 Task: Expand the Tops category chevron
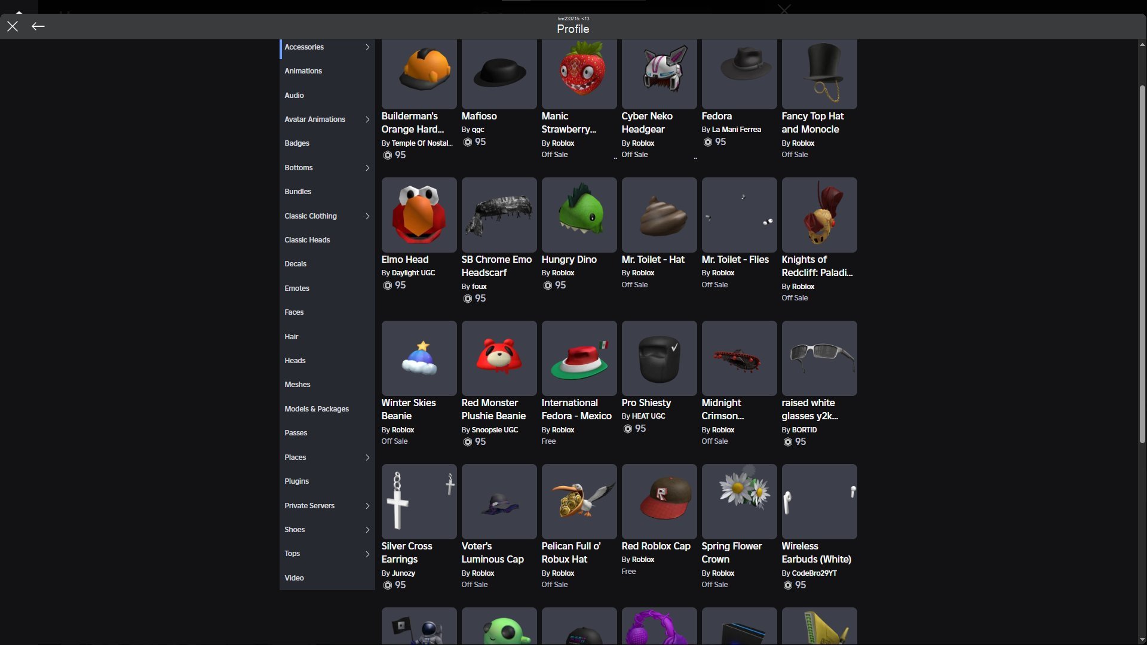[x=367, y=554]
